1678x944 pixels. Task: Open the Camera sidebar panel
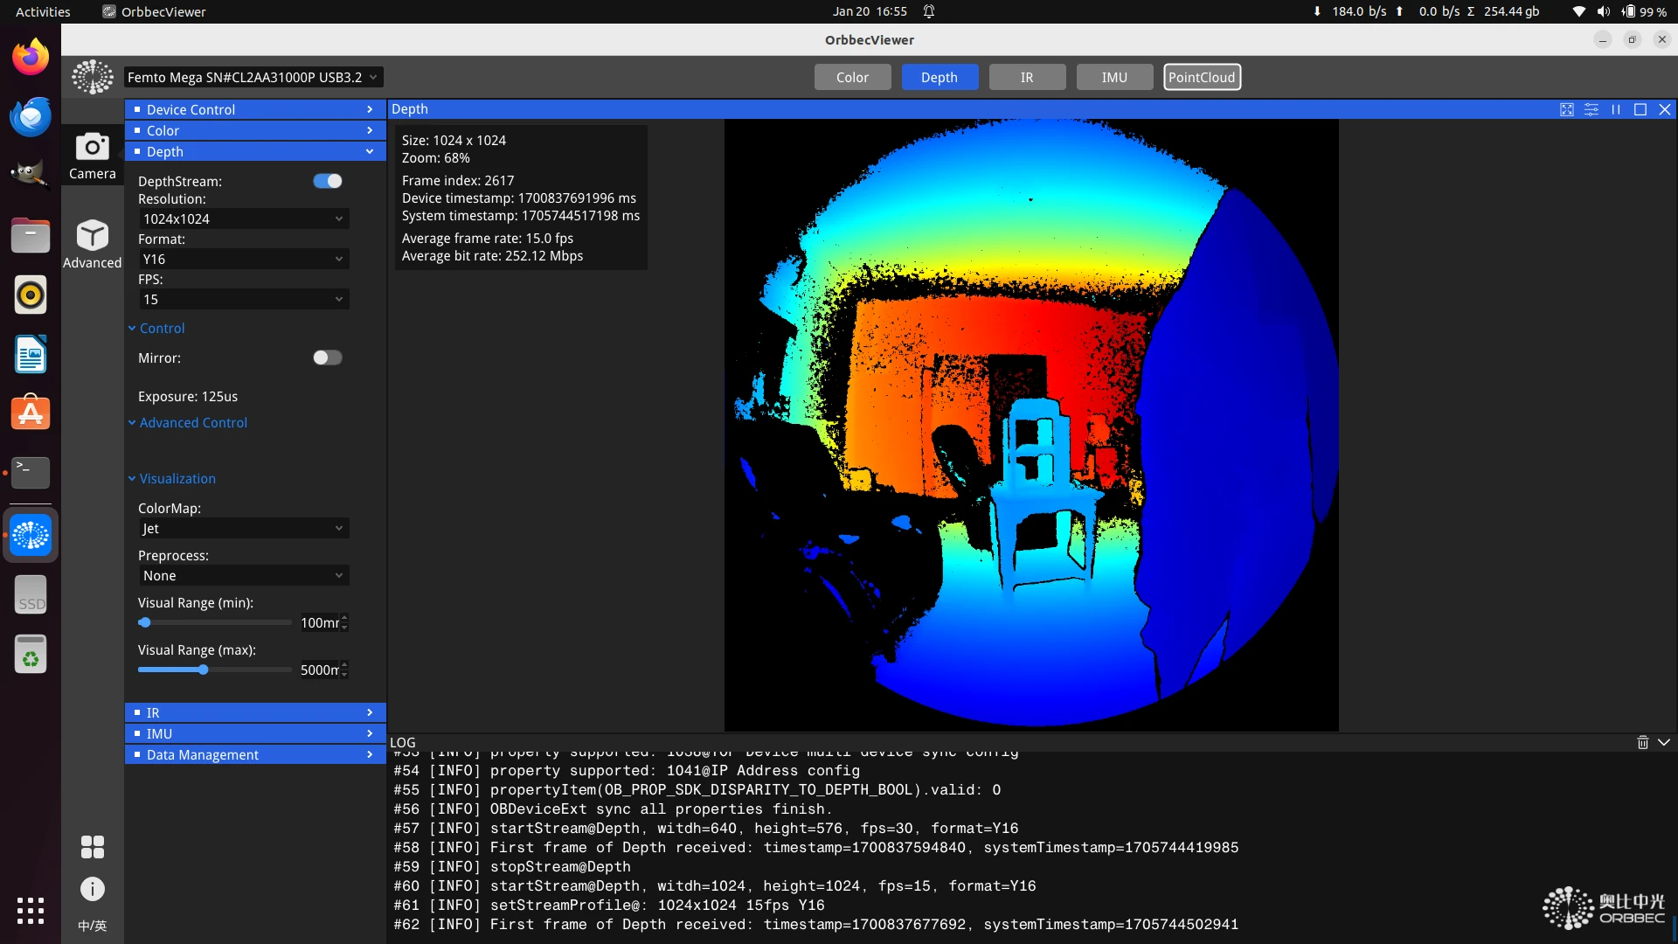coord(92,156)
